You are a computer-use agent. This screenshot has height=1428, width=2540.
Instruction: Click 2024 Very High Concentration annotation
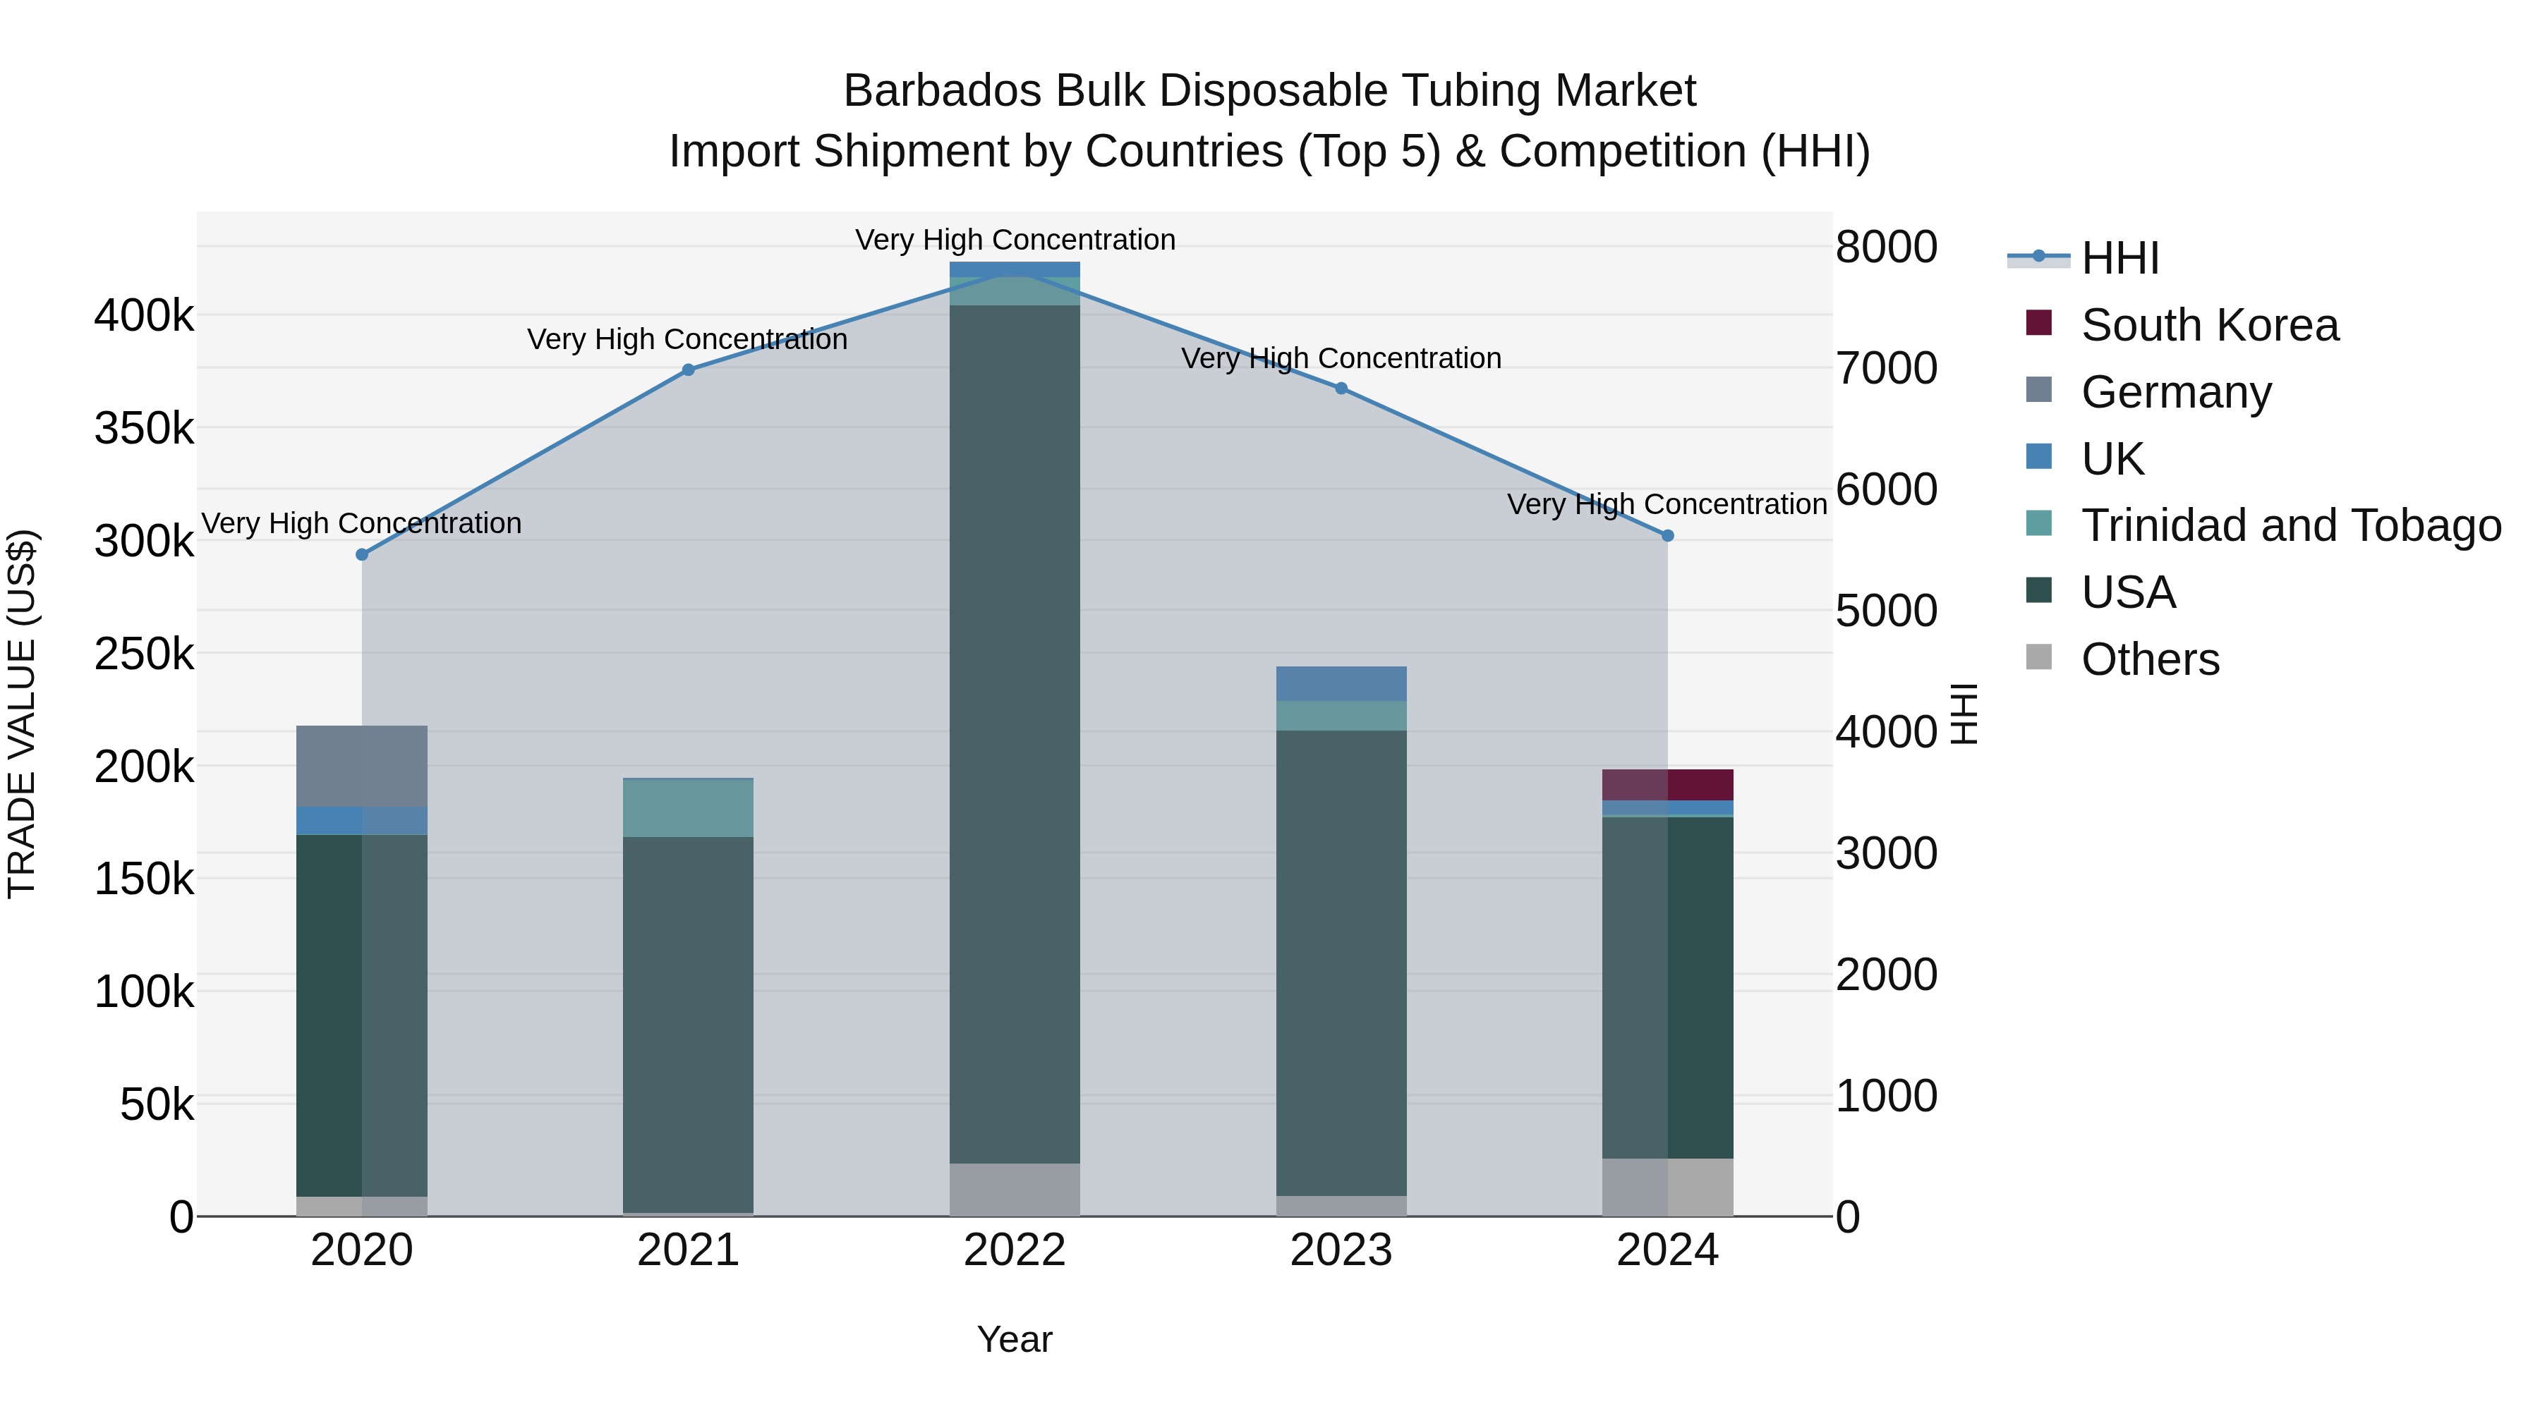coord(1667,505)
